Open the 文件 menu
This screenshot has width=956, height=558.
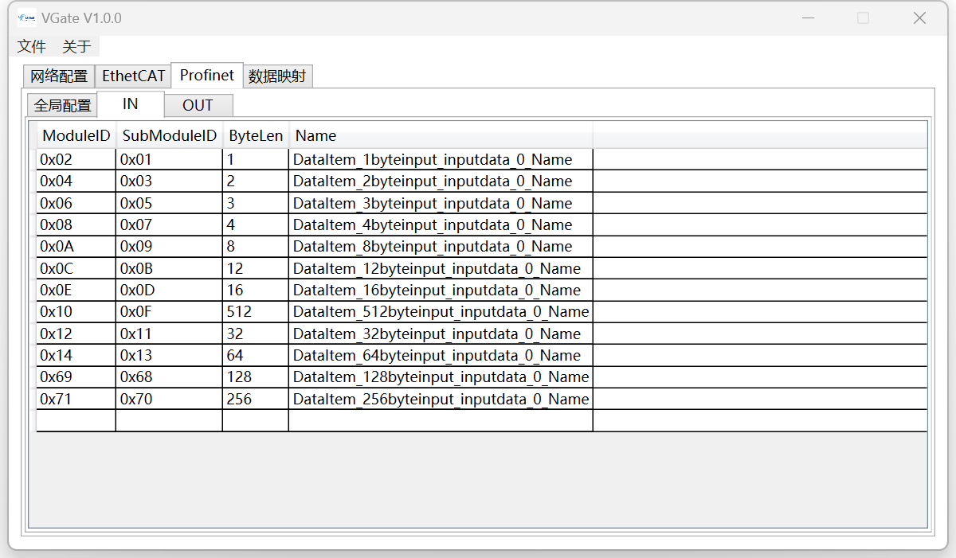pos(32,47)
